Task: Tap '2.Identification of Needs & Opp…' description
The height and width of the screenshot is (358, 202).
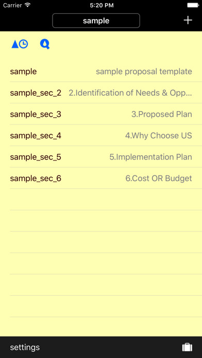Action: [130, 93]
